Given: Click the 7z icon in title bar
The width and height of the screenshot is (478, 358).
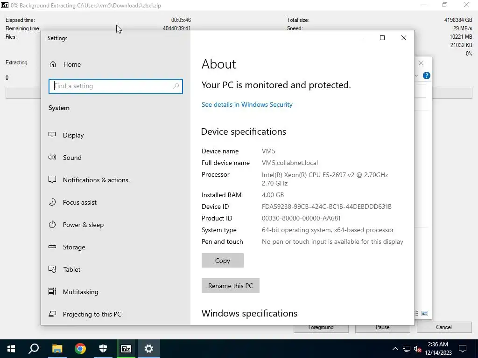Looking at the screenshot, I should 5,5.
